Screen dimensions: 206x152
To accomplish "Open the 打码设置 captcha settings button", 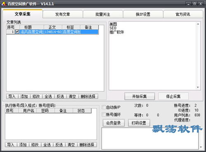I will 139,123.
